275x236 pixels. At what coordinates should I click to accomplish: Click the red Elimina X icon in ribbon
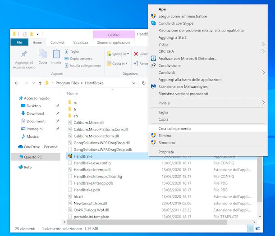pos(136,54)
